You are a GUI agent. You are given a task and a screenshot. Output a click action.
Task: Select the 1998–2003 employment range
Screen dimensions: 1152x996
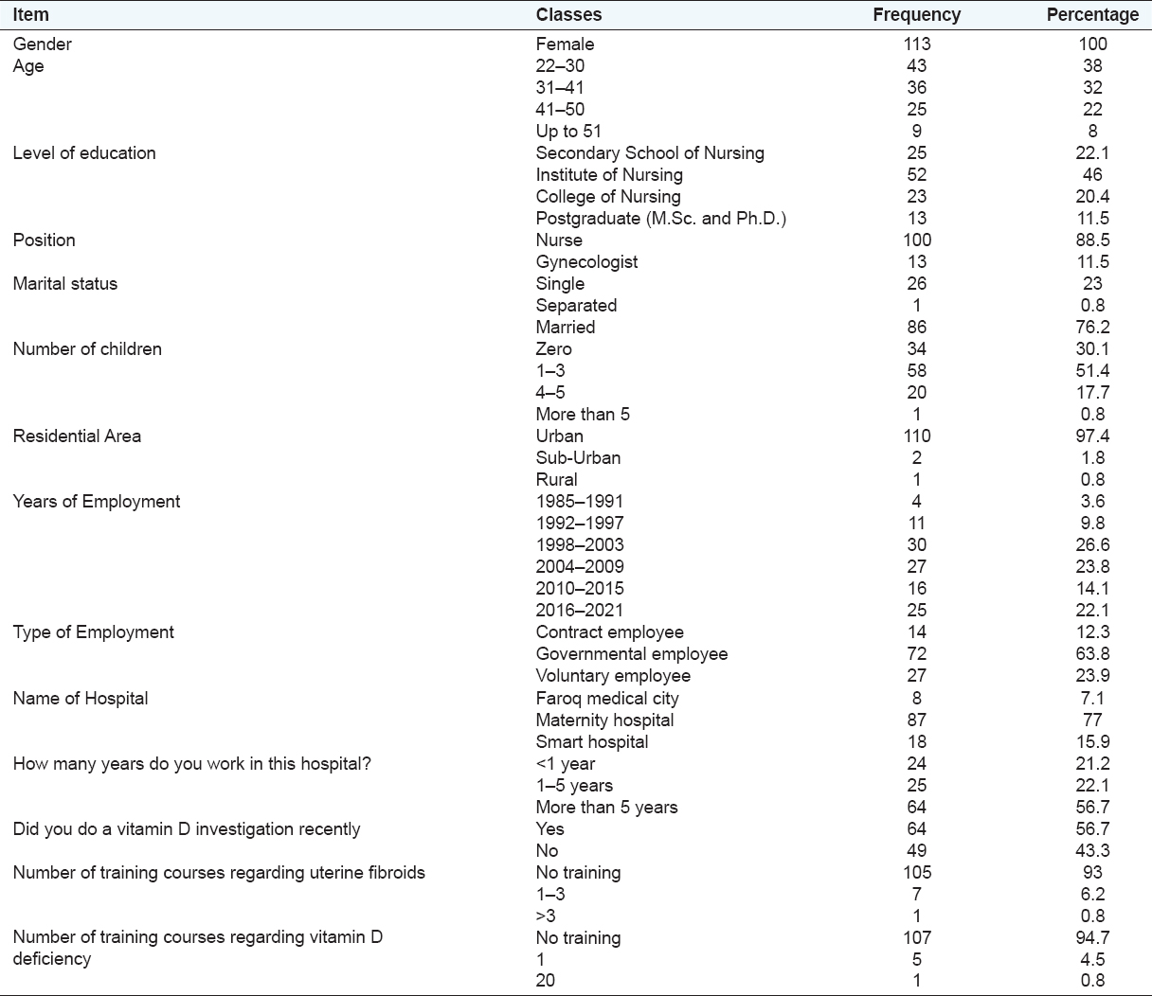click(580, 545)
